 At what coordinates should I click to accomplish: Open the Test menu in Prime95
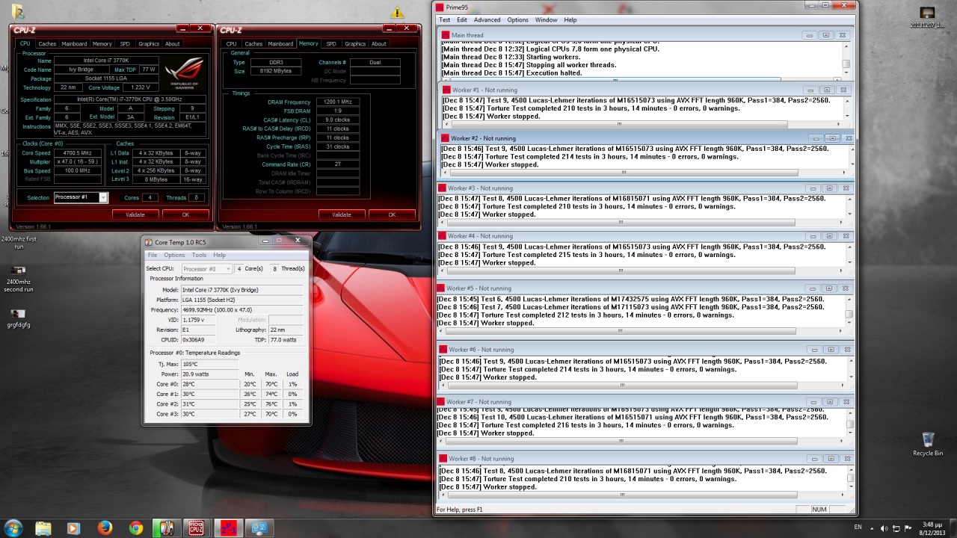tap(444, 20)
